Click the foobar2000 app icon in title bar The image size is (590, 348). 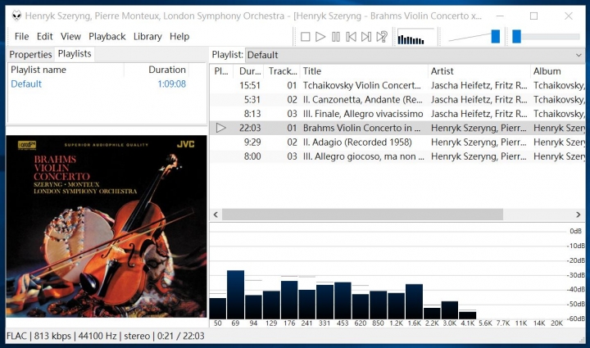[16, 16]
